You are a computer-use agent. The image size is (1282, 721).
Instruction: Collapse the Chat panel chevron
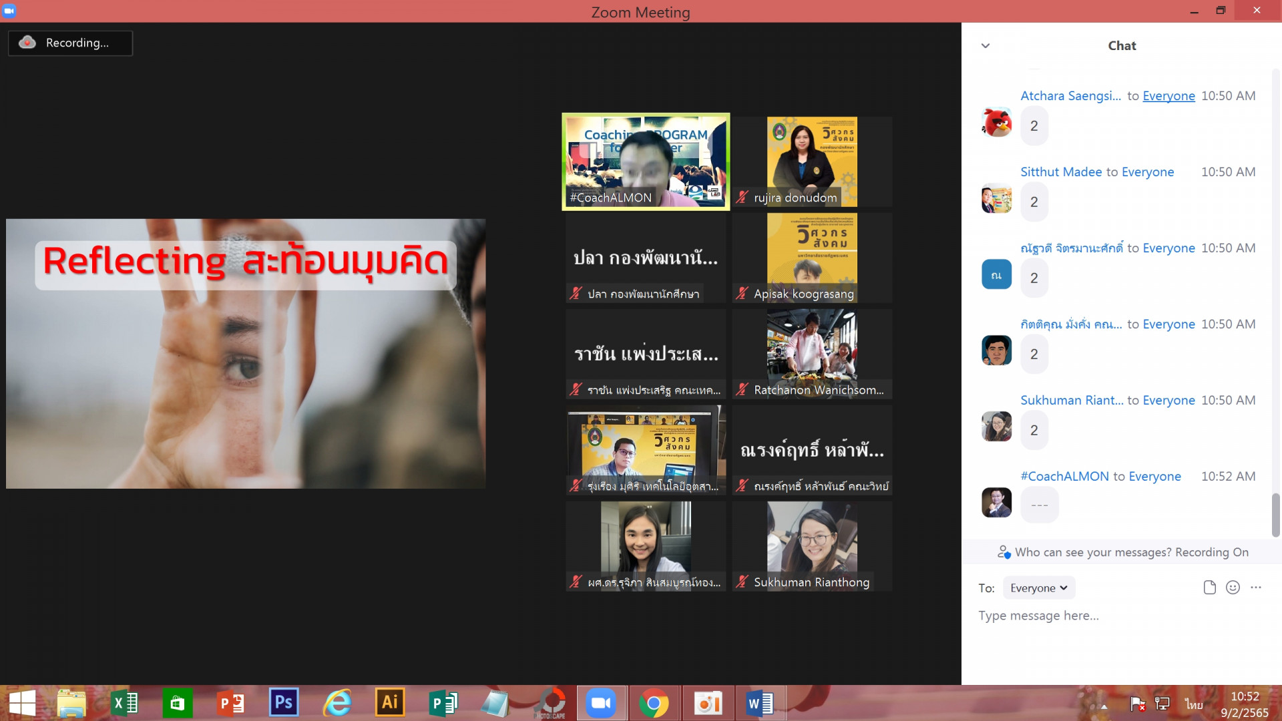pos(986,45)
